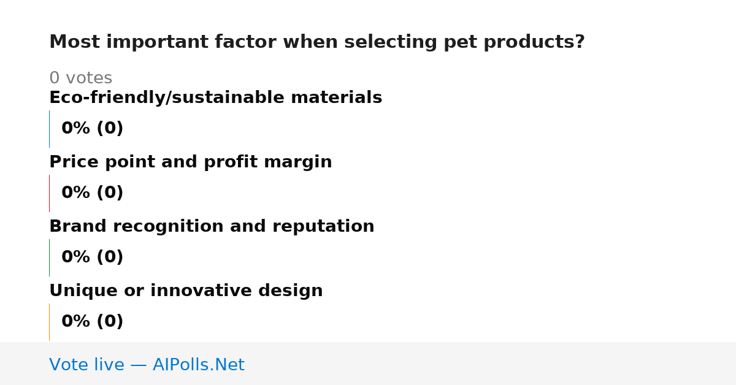Image resolution: width=736 pixels, height=385 pixels.
Task: Click the AIPolls.Net site name in the footer
Action: coord(198,365)
